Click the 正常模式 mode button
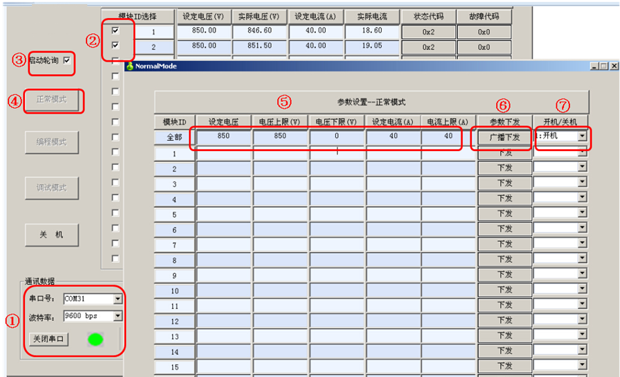 coord(52,99)
